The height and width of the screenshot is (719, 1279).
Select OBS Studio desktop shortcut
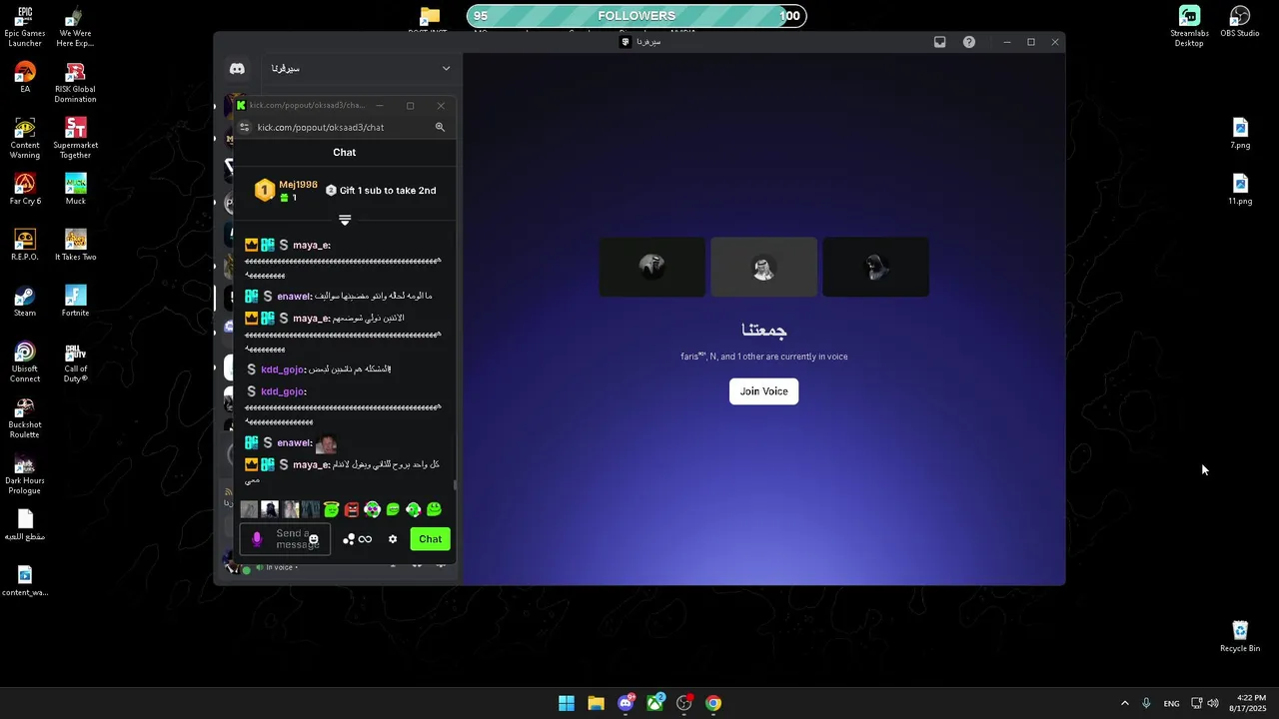[1240, 22]
